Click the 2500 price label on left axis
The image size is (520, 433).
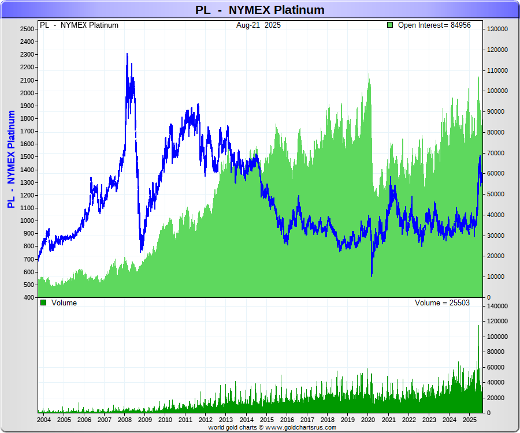[27, 29]
